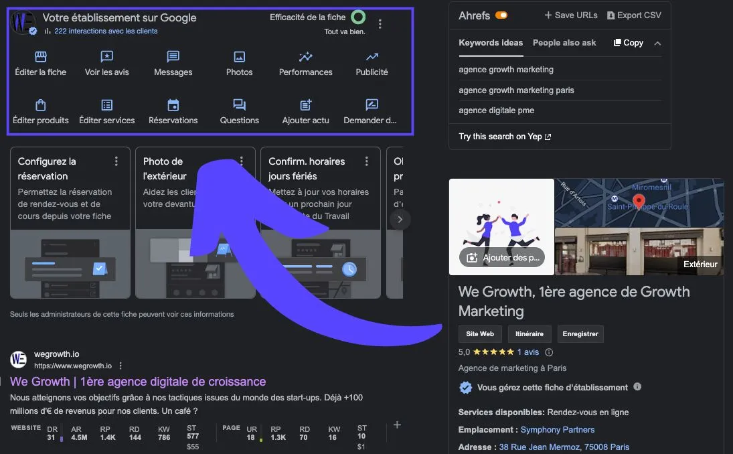Switch to People also ask tab
The width and height of the screenshot is (733, 454).
pyautogui.click(x=564, y=43)
